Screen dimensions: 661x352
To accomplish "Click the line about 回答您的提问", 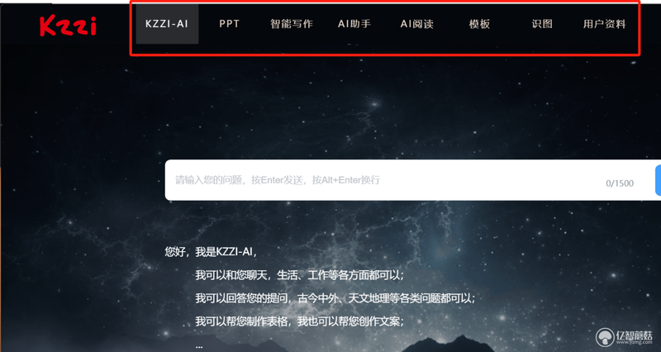I will tap(335, 298).
